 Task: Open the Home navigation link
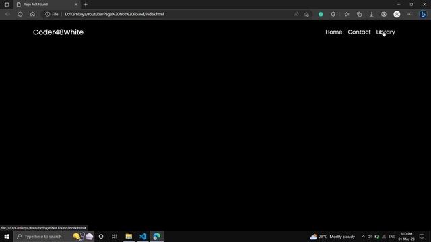(334, 32)
